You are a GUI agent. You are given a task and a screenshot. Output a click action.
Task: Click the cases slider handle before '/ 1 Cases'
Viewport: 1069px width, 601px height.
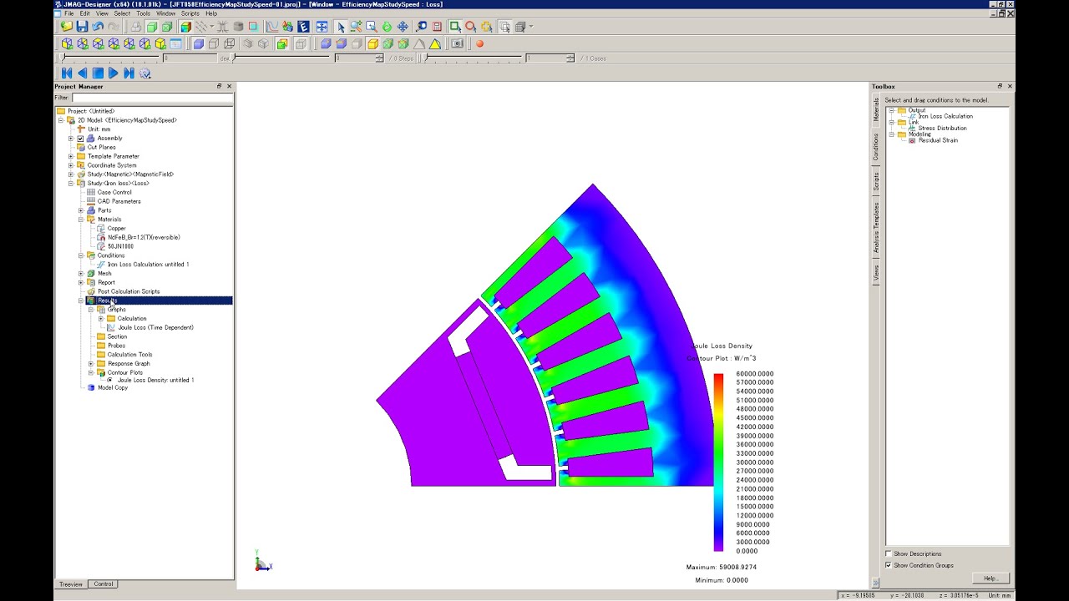click(427, 58)
